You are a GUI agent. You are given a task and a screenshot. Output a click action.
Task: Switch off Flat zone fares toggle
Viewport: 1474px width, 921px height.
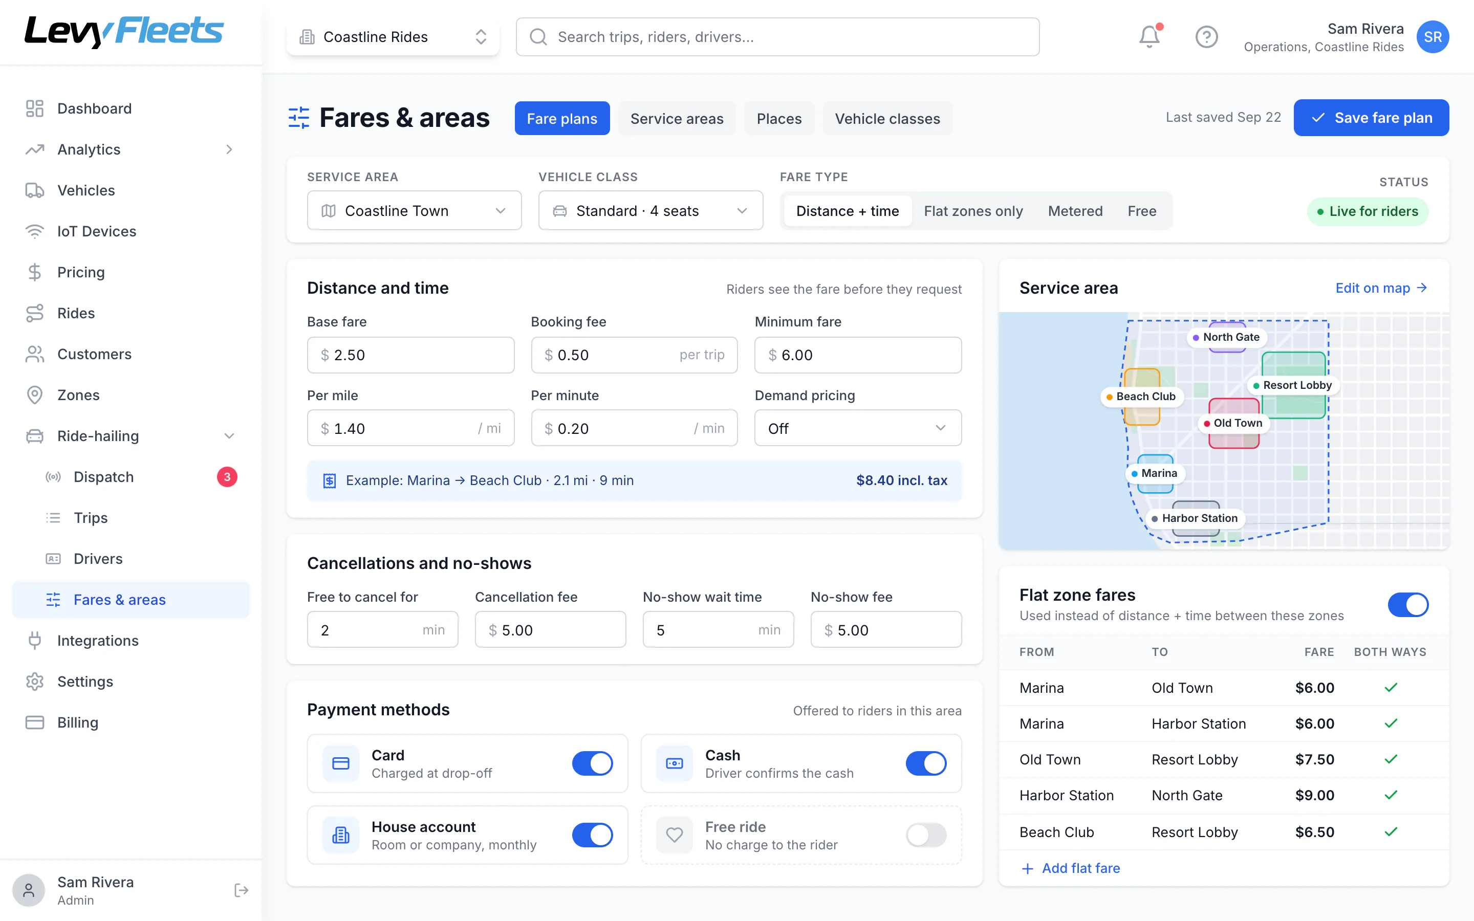click(1407, 605)
